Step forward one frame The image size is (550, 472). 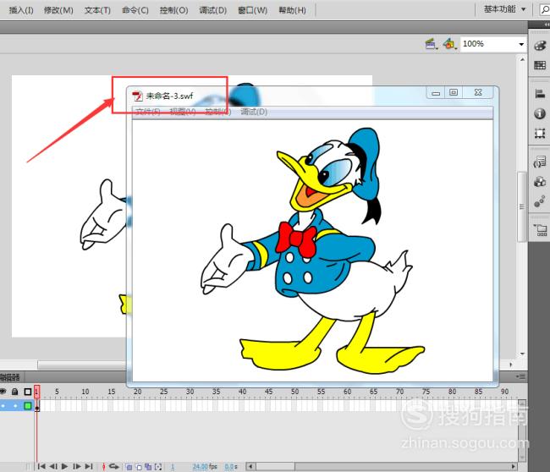click(x=77, y=466)
